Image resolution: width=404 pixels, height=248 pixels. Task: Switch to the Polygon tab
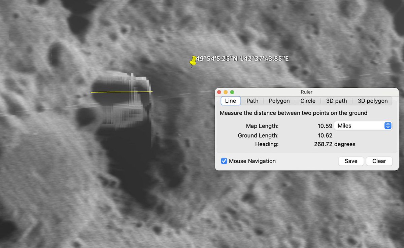[x=279, y=101]
